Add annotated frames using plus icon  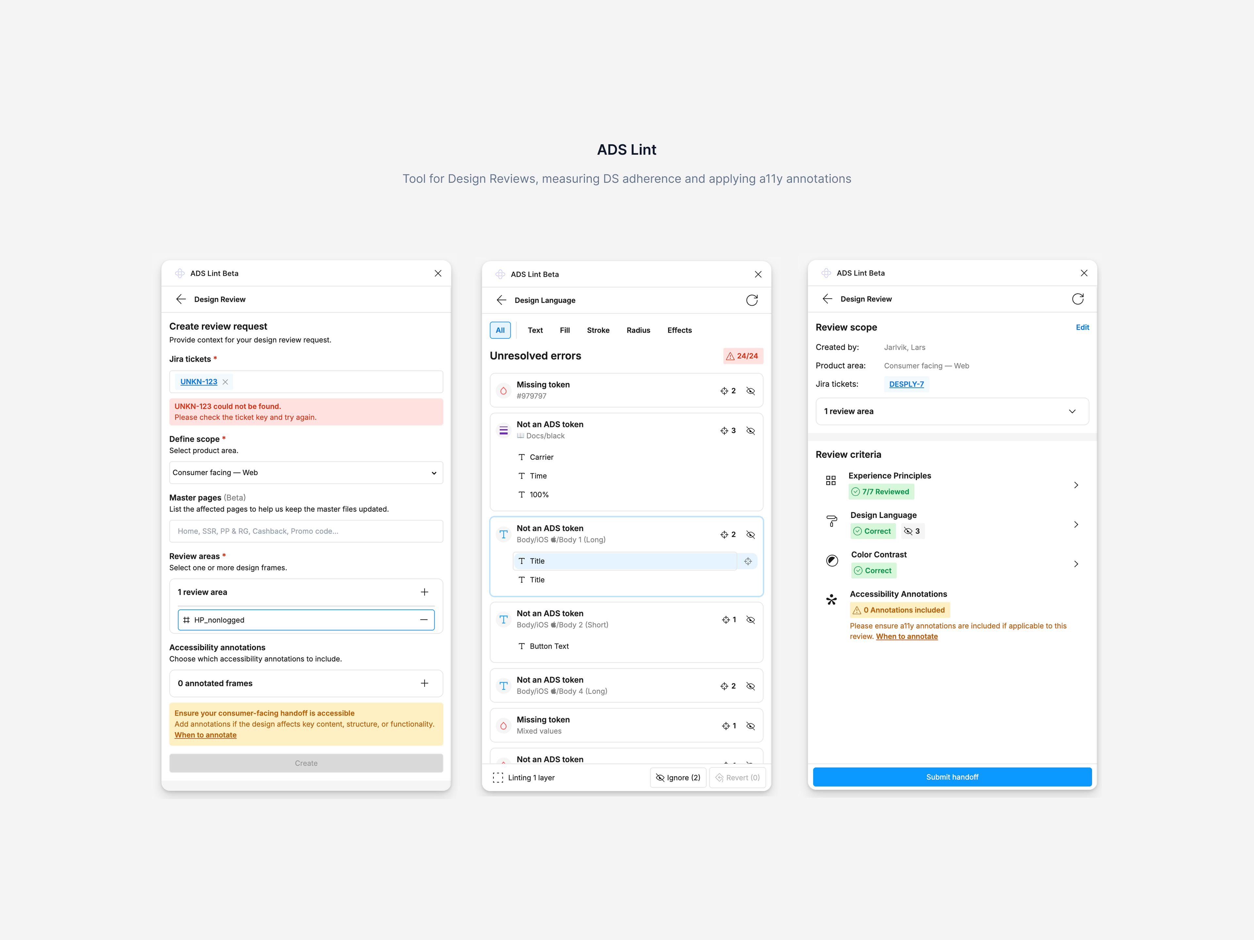click(x=424, y=683)
